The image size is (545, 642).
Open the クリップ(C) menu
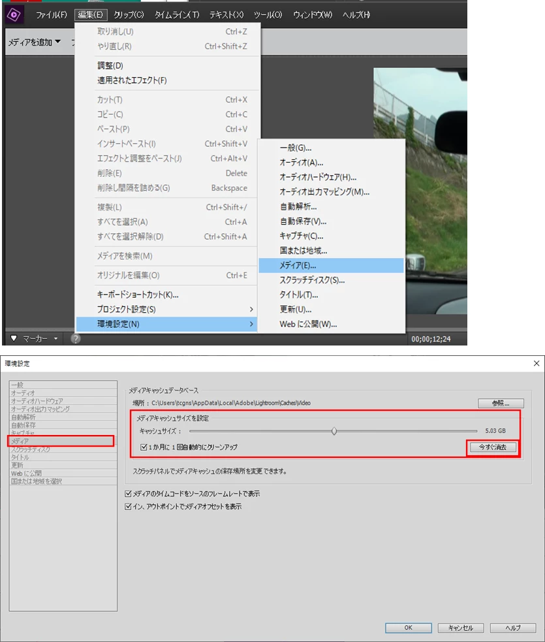129,15
